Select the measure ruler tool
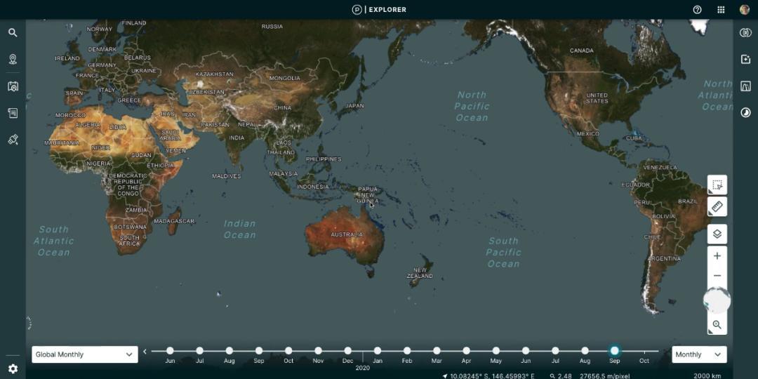 tap(717, 207)
